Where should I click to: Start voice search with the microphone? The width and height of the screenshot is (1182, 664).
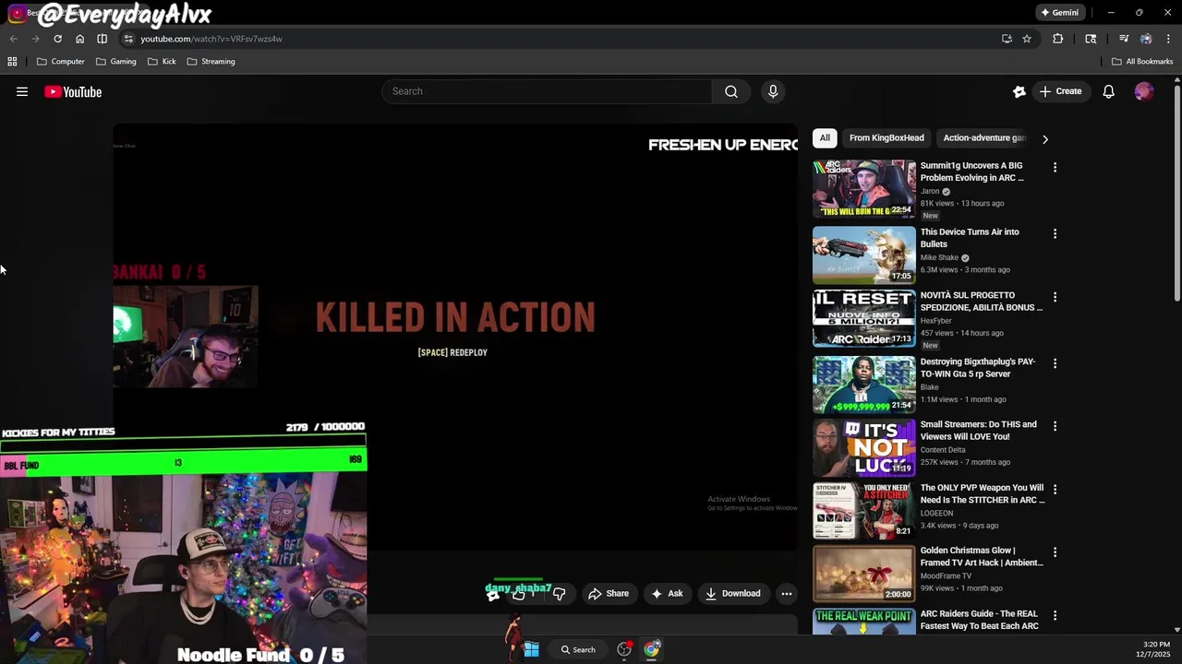click(773, 91)
